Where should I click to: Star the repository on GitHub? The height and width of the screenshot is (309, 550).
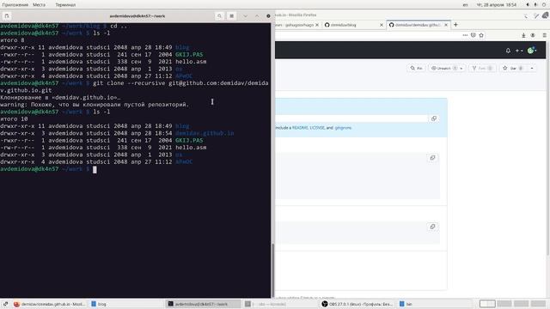513,68
